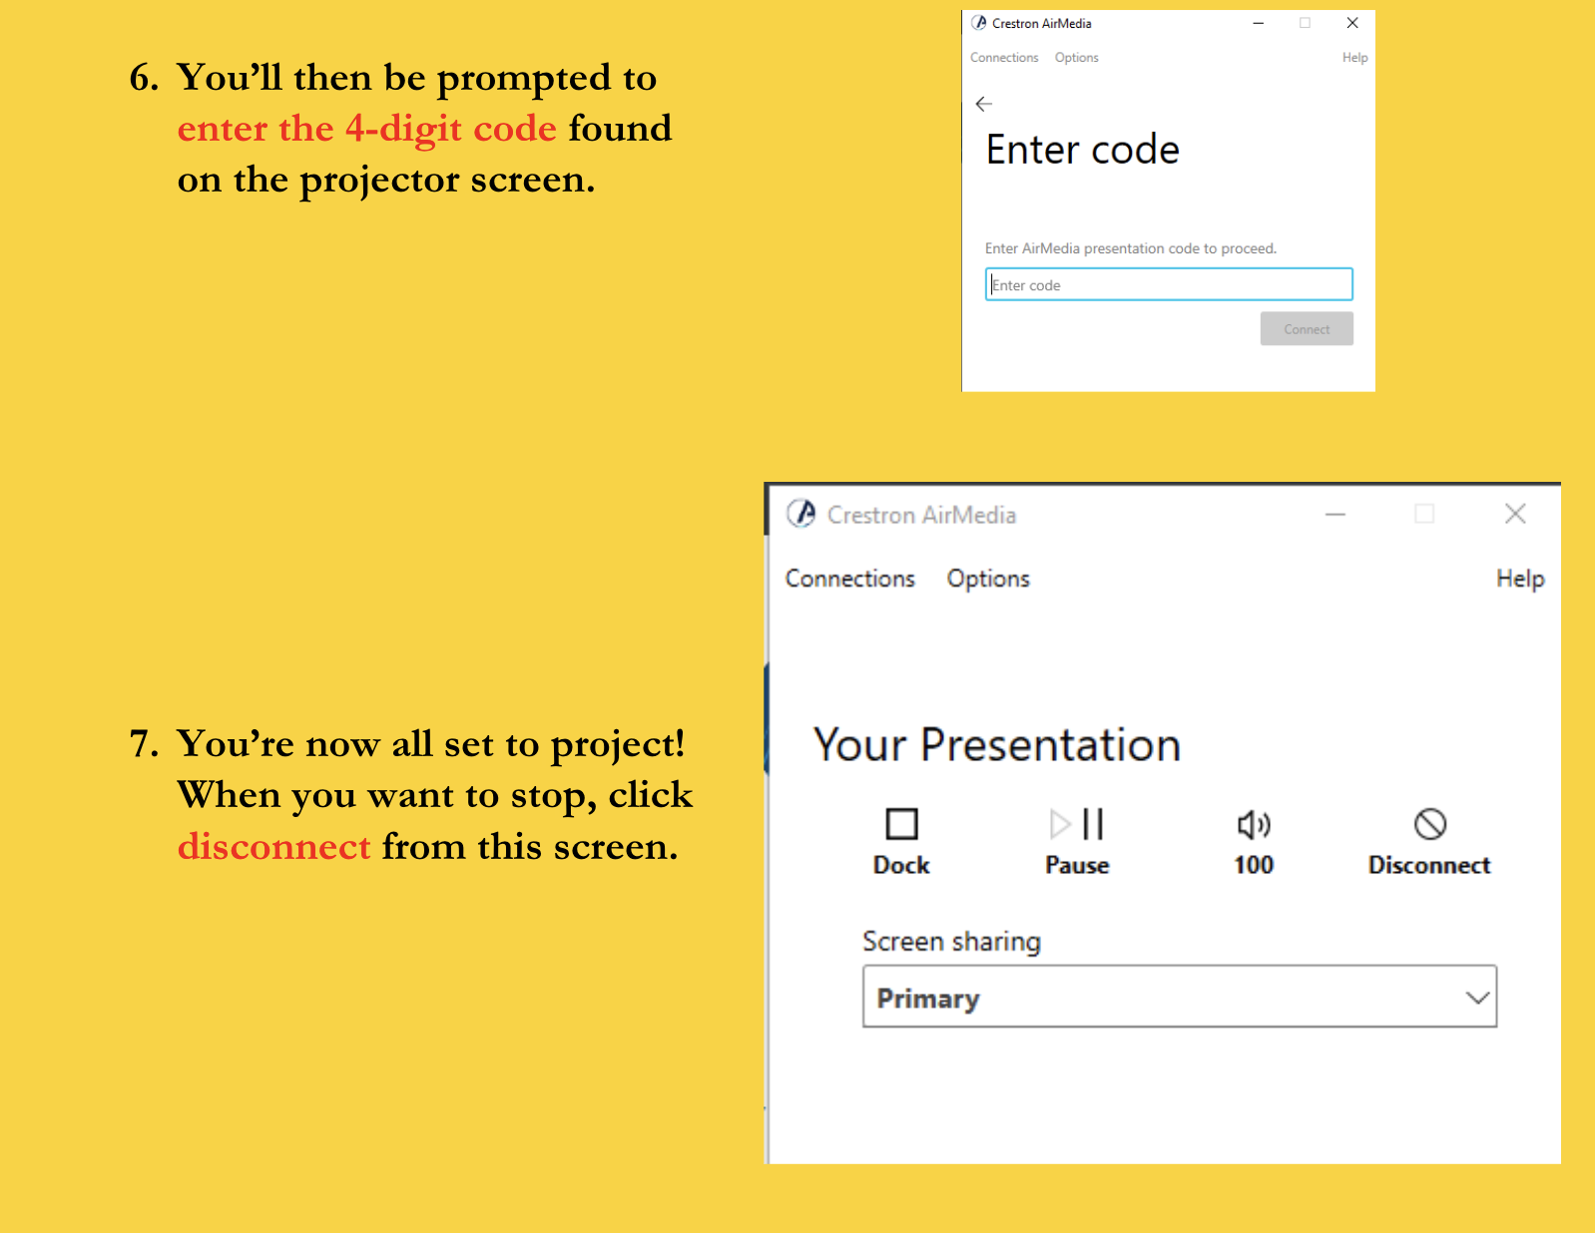Click the Dock icon in Your Presentation

coord(901,824)
